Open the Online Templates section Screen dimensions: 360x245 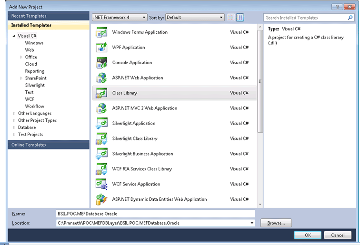click(49, 145)
